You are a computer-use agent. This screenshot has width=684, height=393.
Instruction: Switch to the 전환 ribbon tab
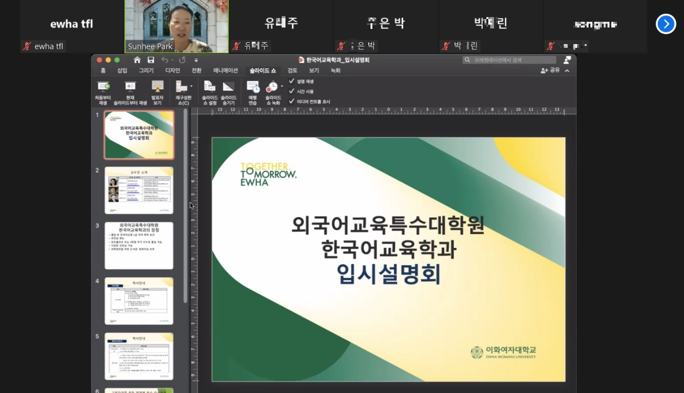pos(197,70)
